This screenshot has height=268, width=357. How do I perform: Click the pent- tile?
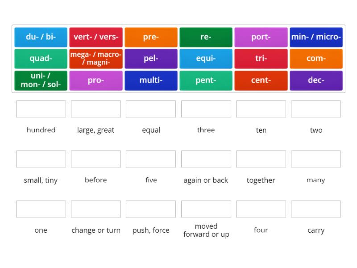coord(206,80)
